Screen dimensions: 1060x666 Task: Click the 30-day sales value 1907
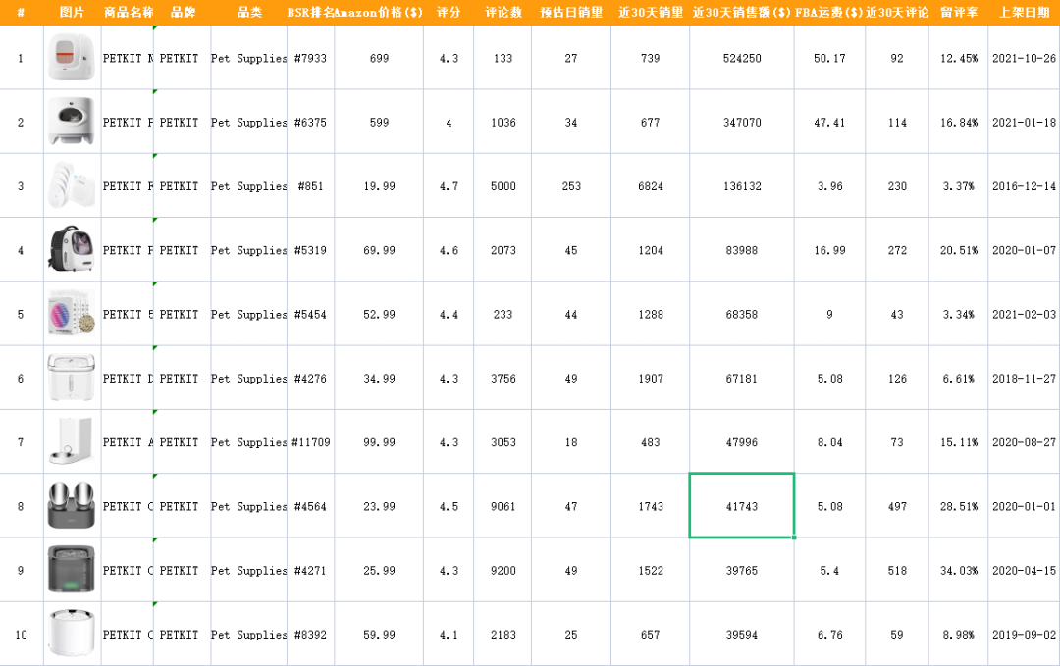tap(651, 379)
